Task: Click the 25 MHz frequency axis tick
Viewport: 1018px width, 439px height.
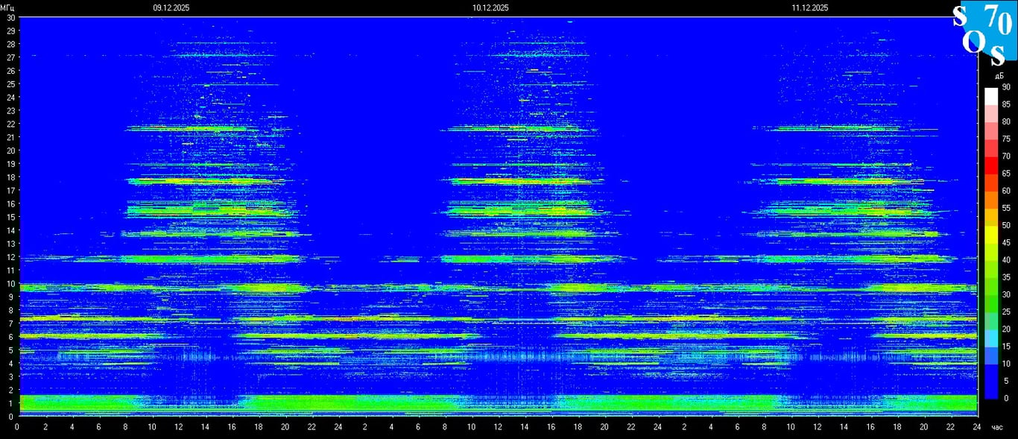Action: (10, 83)
